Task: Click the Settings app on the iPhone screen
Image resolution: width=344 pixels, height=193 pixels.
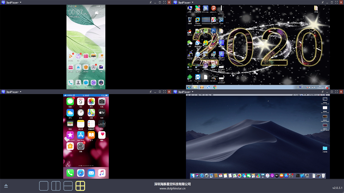Action: 81,146
